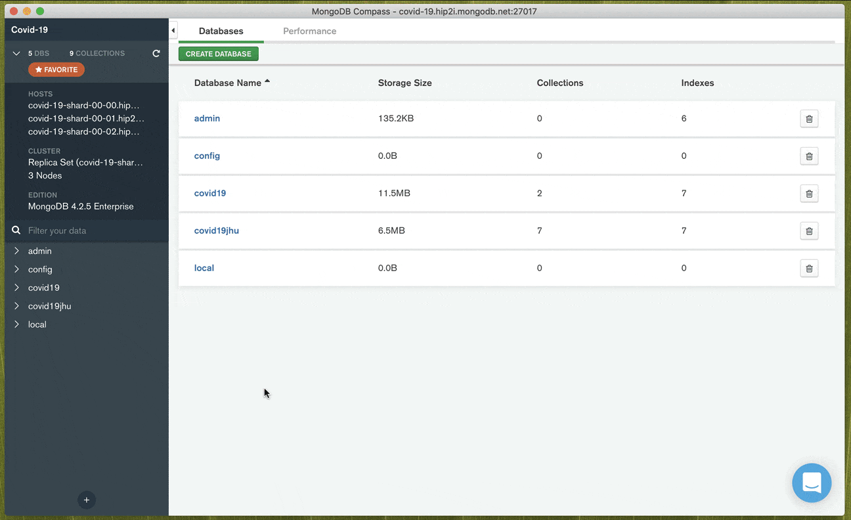The width and height of the screenshot is (851, 520).
Task: Toggle sort arrow on Database Name
Action: [267, 82]
